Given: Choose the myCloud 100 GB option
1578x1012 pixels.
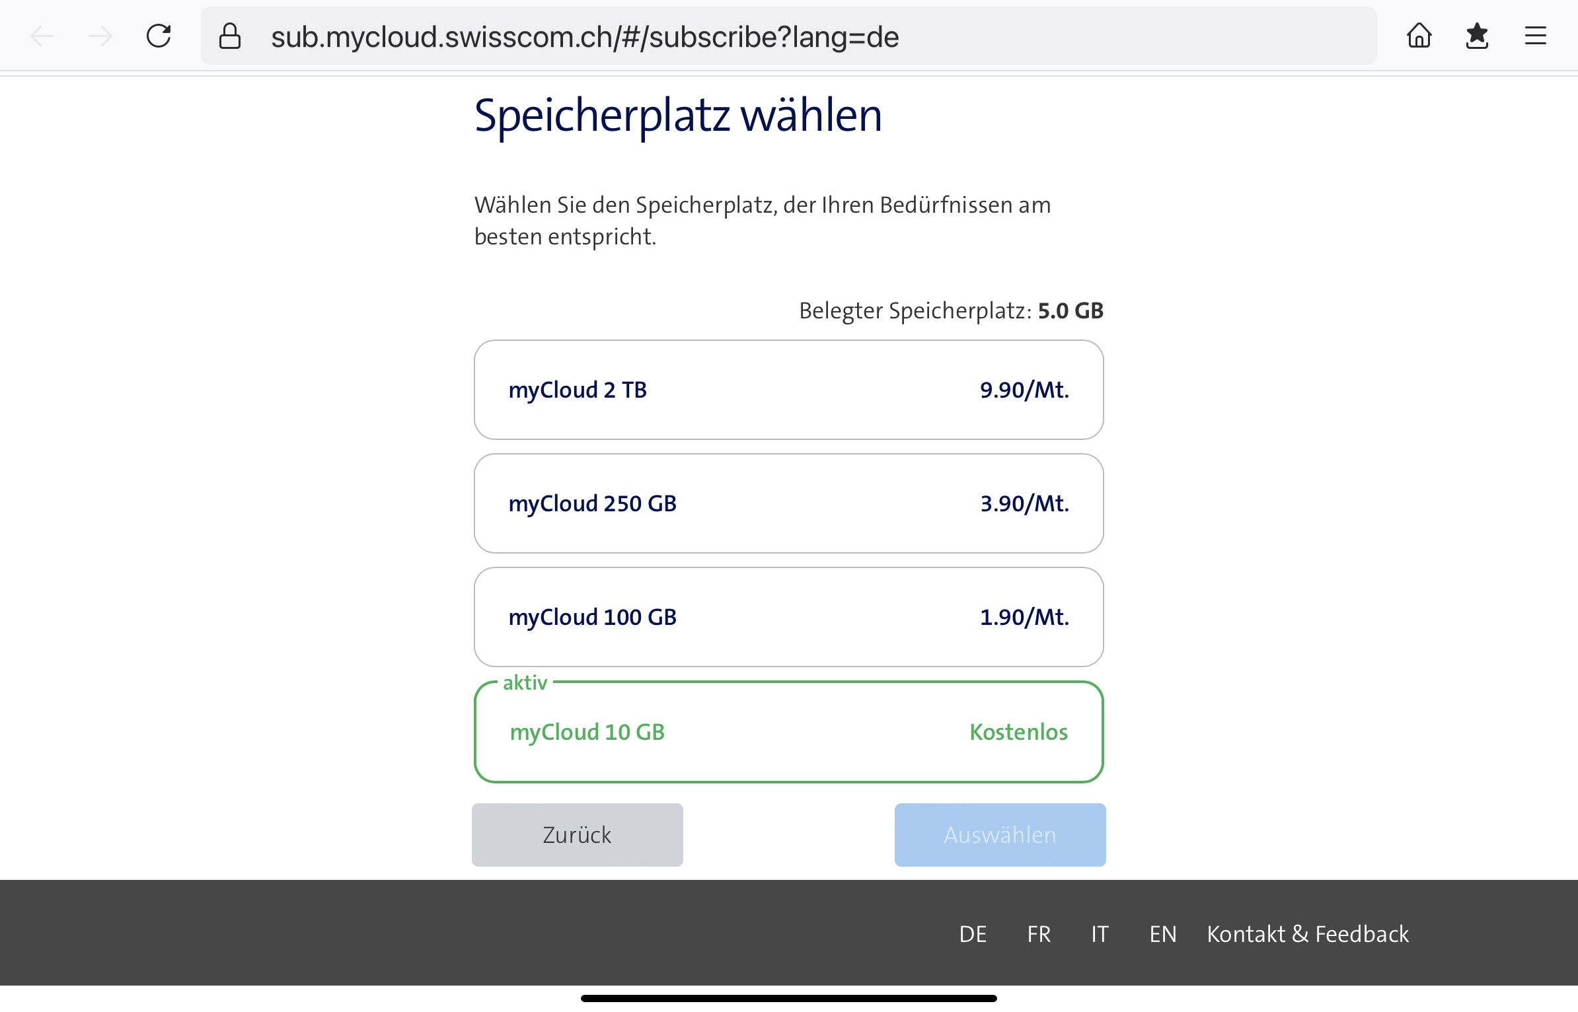Looking at the screenshot, I should click(788, 617).
